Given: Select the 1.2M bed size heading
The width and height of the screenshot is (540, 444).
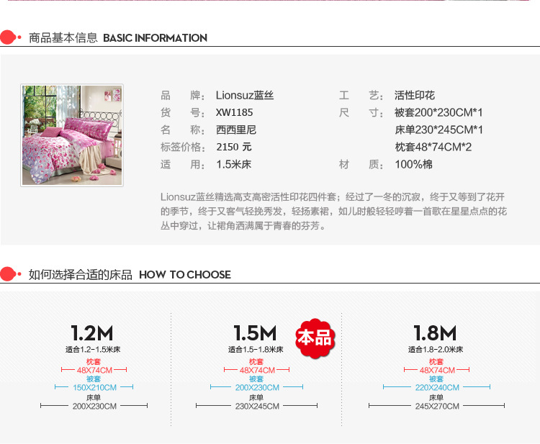Looking at the screenshot, I should click(91, 334).
